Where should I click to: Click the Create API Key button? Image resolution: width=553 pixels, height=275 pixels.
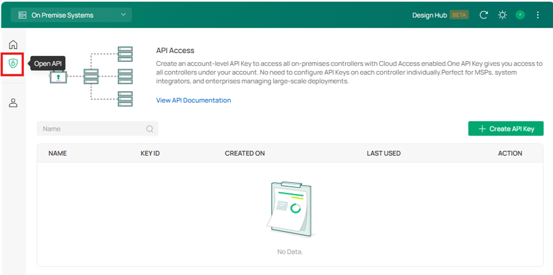click(x=506, y=129)
